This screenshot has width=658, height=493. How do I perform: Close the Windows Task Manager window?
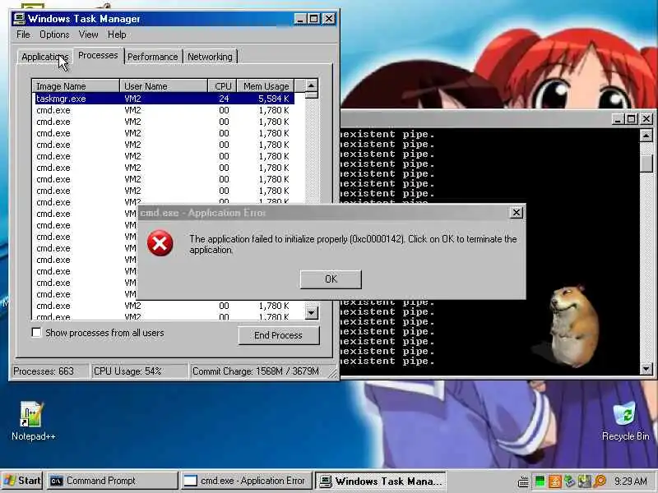[329, 19]
